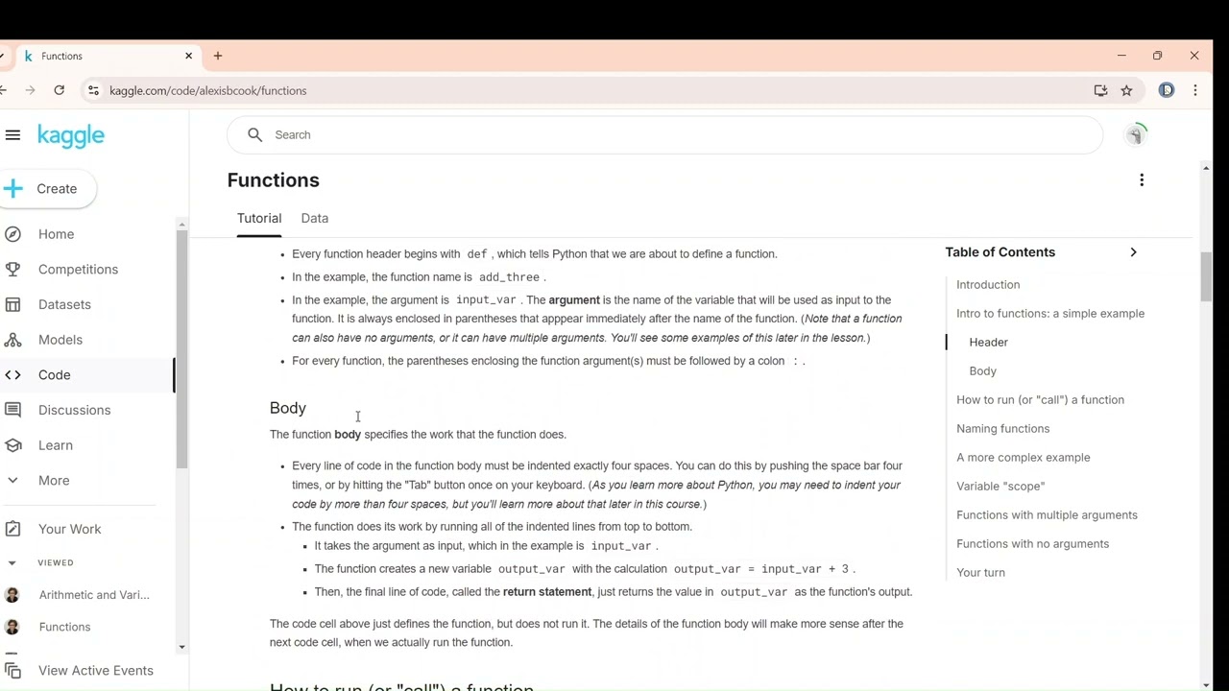Close the Functions browser tab
The width and height of the screenshot is (1229, 691).
tap(188, 56)
